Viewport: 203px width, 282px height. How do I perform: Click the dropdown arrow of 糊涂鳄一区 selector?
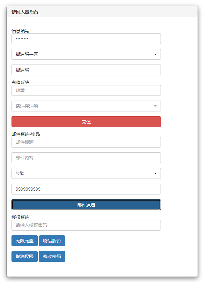click(x=155, y=54)
